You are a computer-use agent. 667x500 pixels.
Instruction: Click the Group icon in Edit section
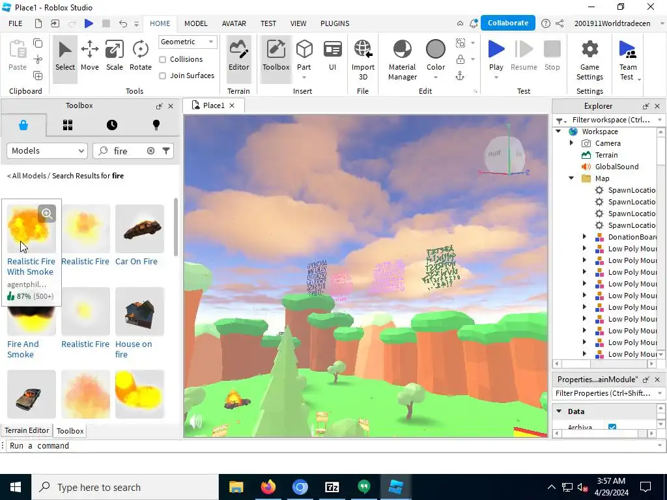pos(461,43)
